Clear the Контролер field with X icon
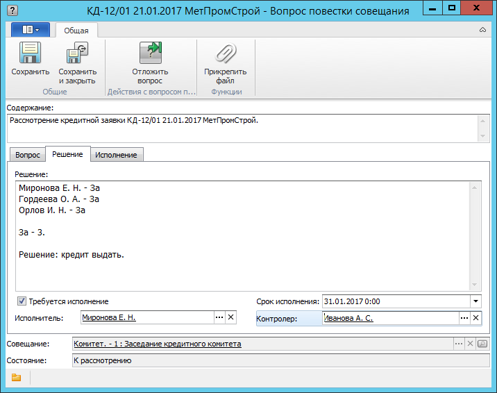 (475, 318)
